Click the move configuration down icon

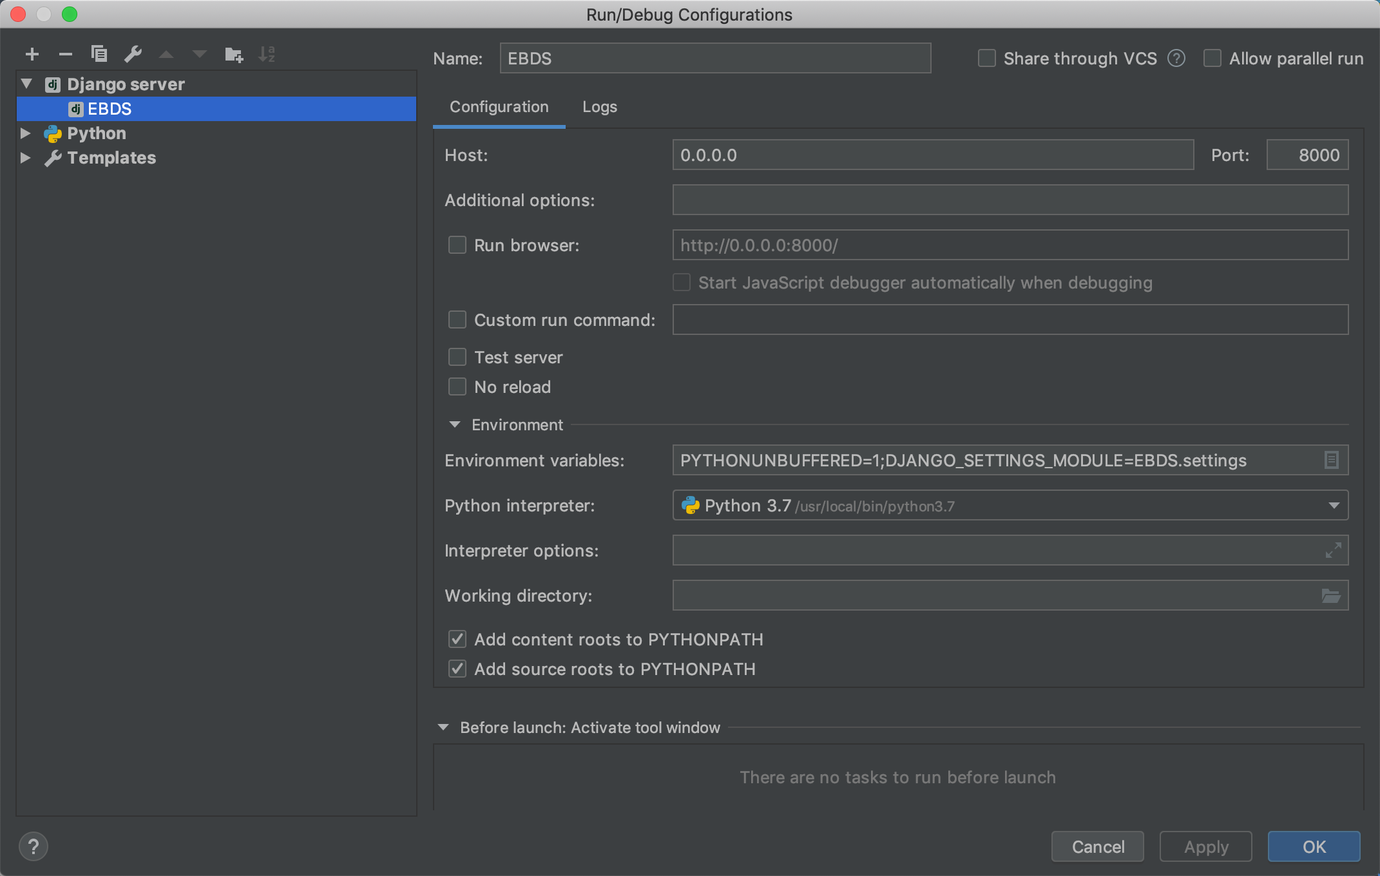(199, 53)
